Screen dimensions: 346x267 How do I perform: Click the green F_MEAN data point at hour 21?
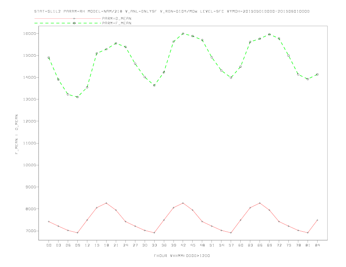[x=116, y=43]
